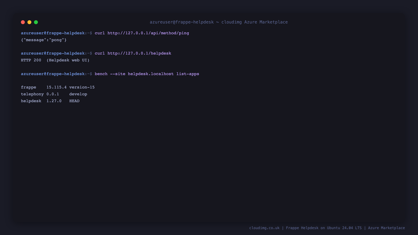Click the develop branch label
Viewport: 418px width, 235px height.
pyautogui.click(x=78, y=94)
